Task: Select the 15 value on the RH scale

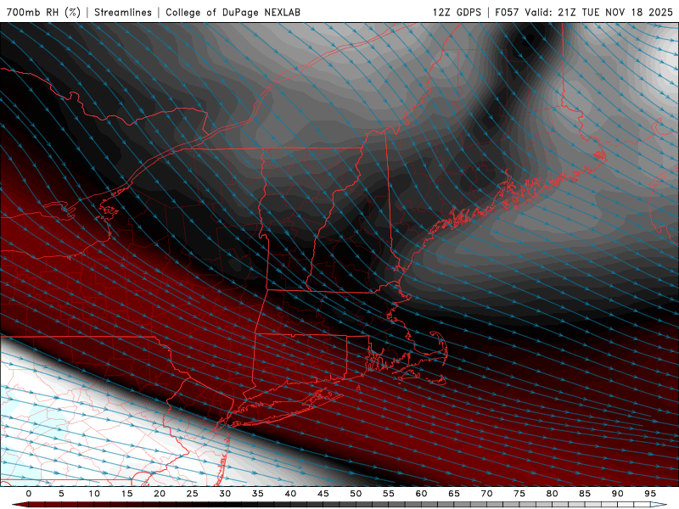Action: pos(126,494)
